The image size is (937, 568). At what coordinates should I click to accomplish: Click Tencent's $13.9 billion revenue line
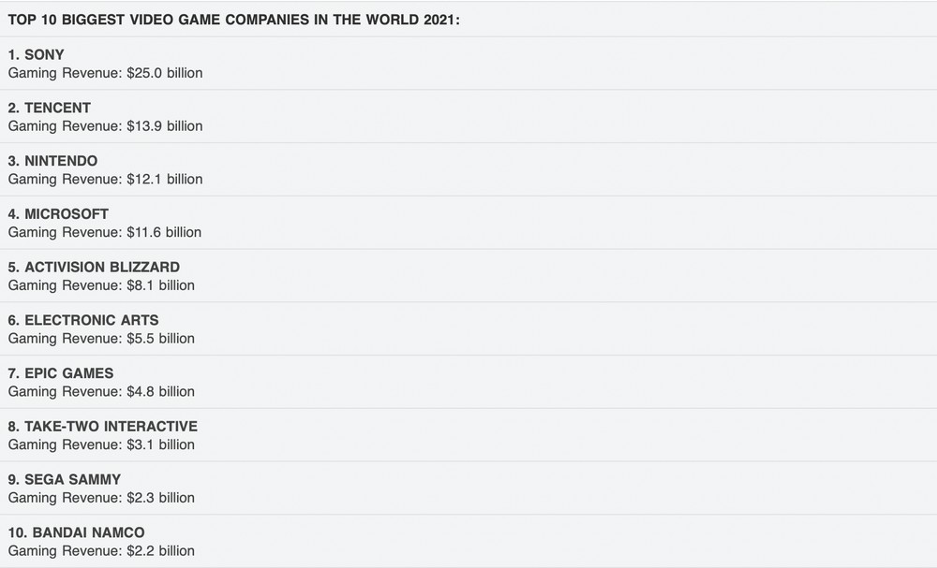(x=105, y=126)
